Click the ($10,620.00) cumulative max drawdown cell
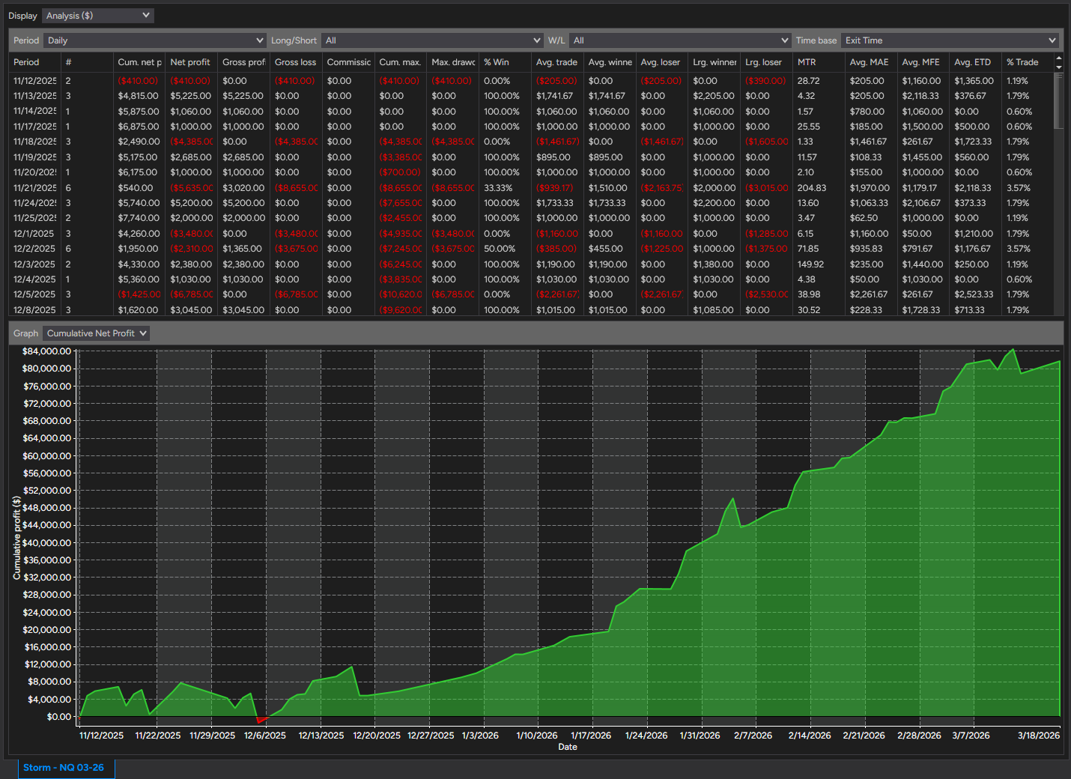The width and height of the screenshot is (1071, 779). (x=401, y=294)
